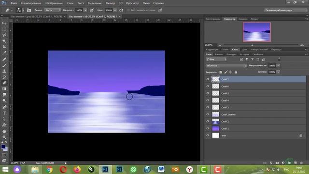Hide layer Слой 7
The width and height of the screenshot is (309, 174).
point(208,79)
